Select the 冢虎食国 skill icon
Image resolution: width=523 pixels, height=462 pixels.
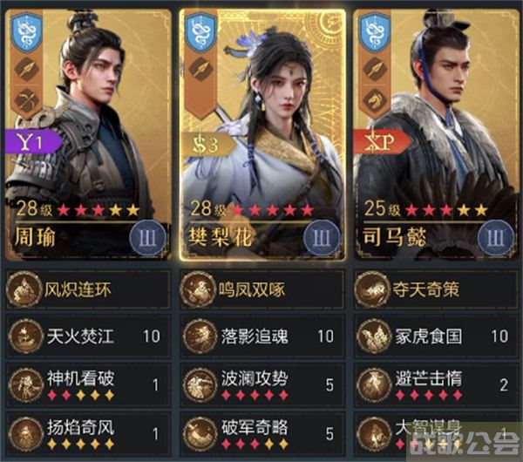pos(374,336)
